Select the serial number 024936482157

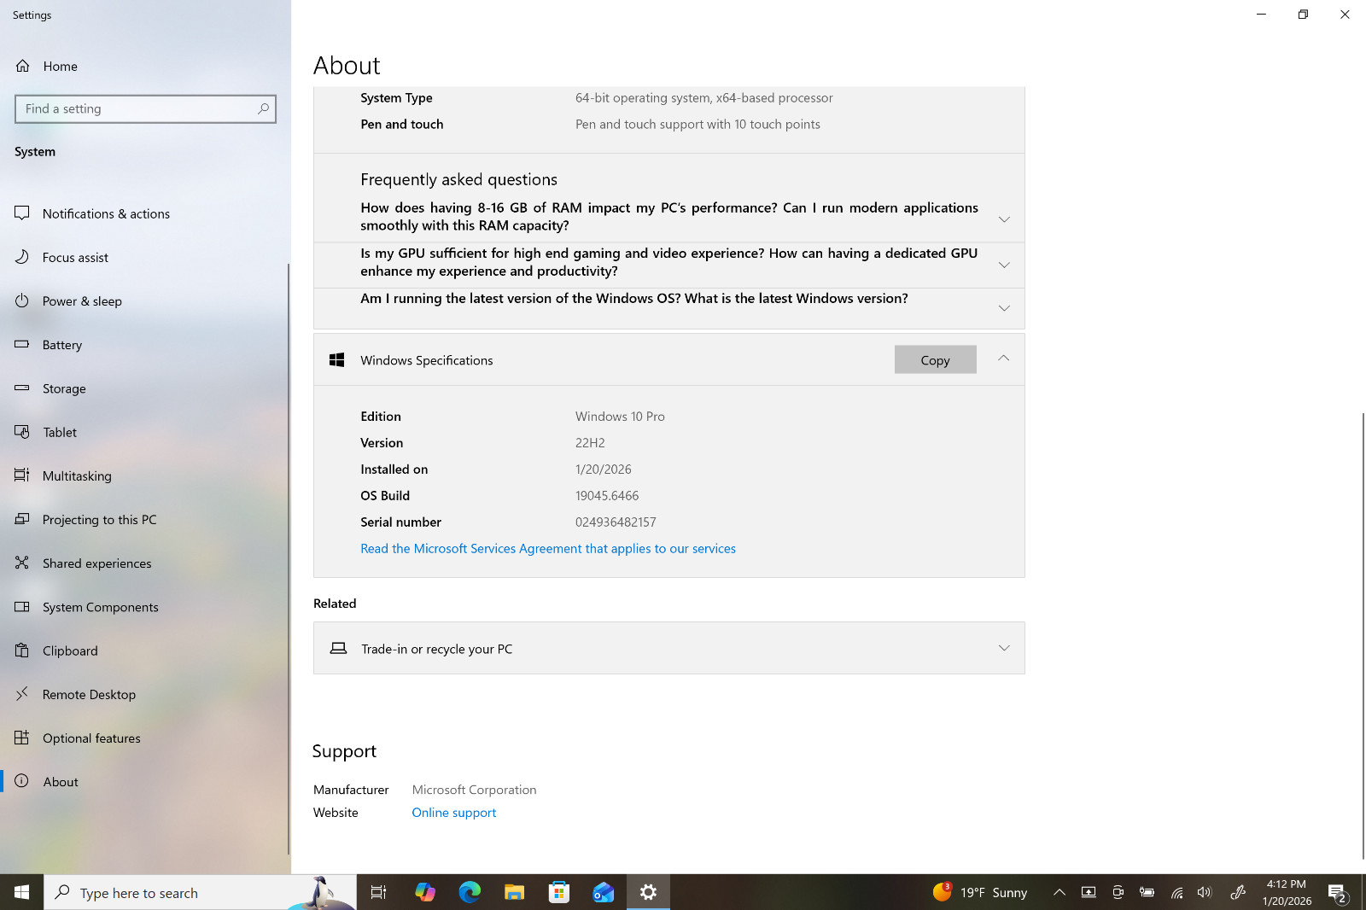[616, 522]
